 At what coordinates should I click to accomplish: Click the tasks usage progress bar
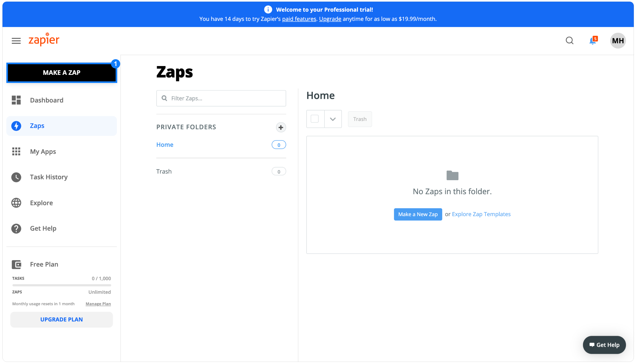pyautogui.click(x=62, y=285)
